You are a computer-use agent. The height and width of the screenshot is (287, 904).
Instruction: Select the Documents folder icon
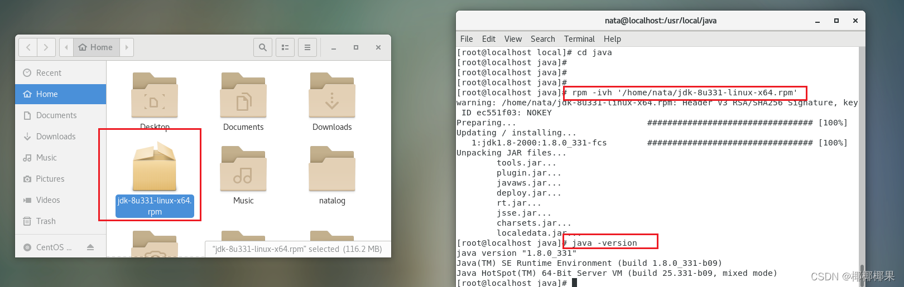(243, 95)
